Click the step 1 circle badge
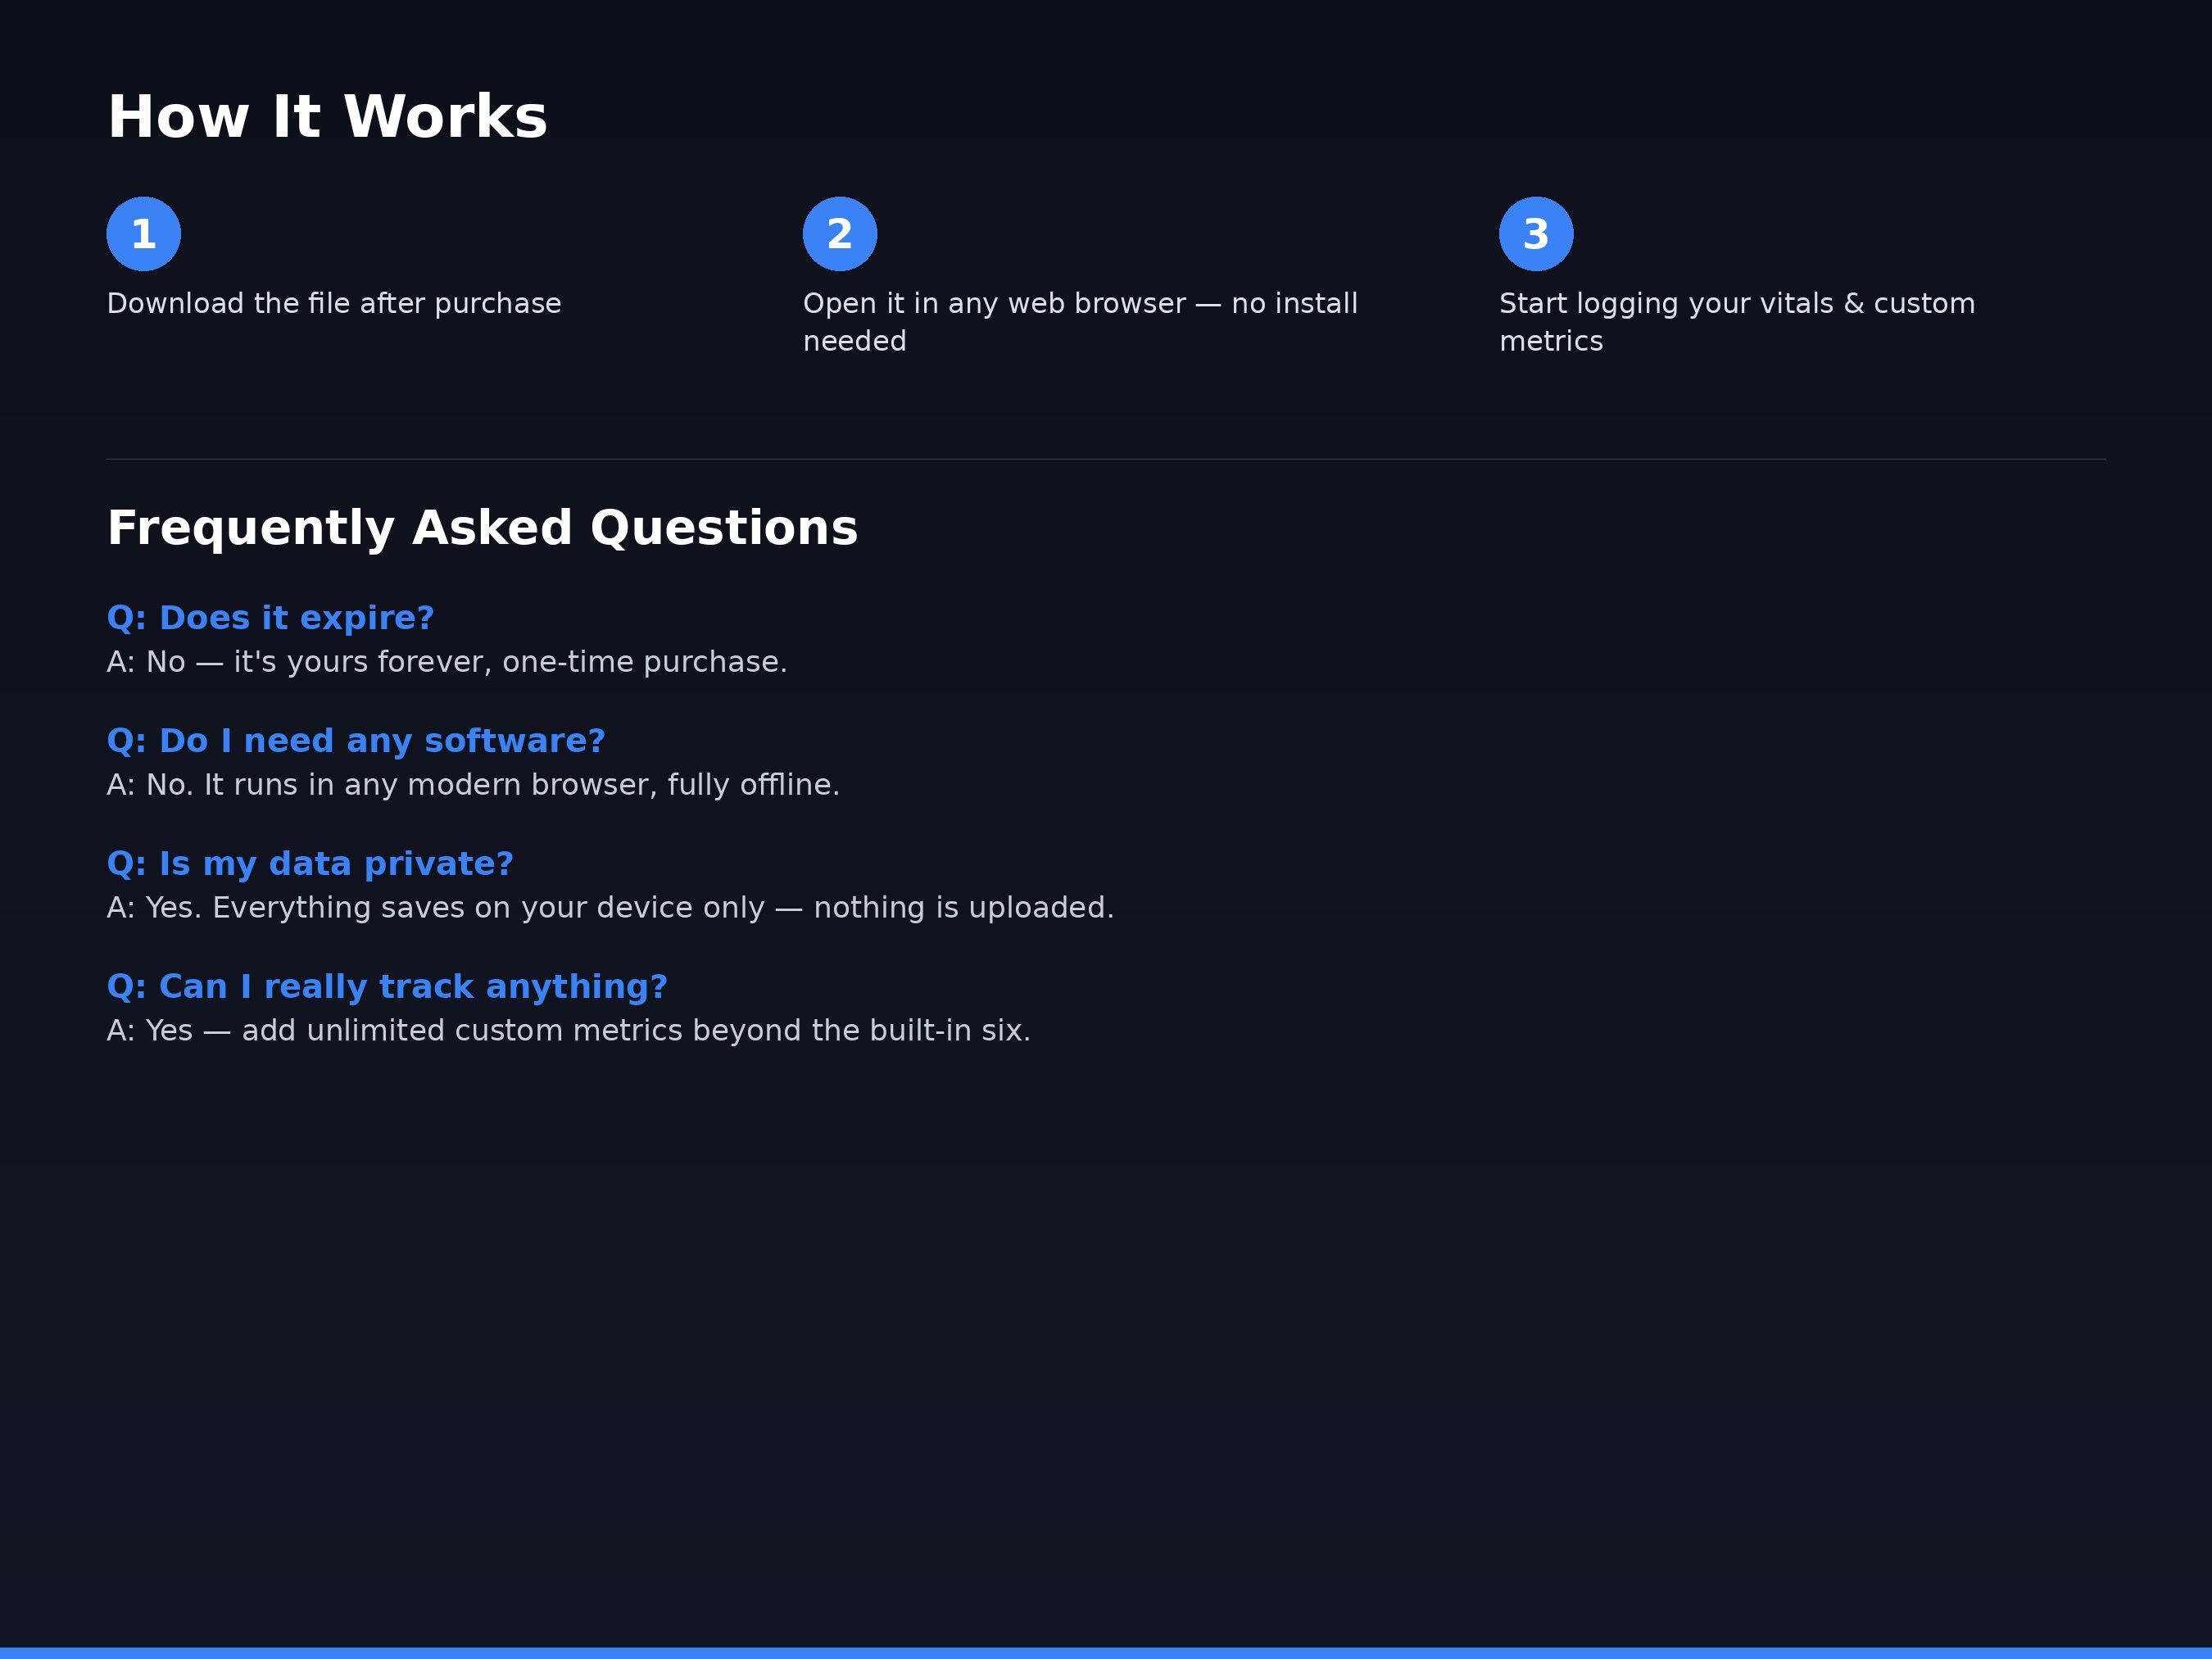 [144, 234]
